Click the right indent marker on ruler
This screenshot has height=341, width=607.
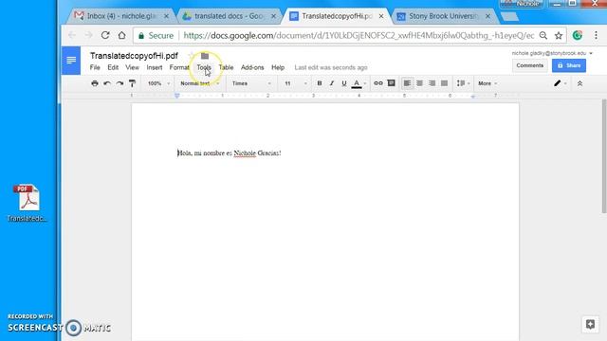472,96
